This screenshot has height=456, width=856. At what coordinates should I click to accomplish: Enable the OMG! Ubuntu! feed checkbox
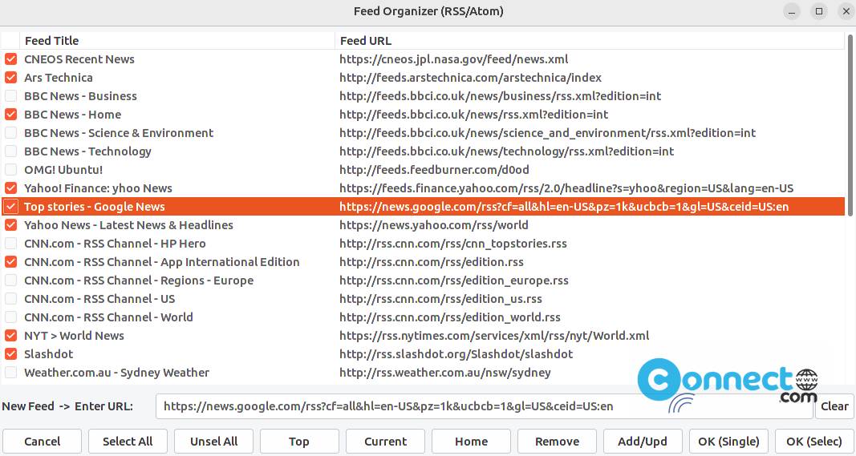11,170
